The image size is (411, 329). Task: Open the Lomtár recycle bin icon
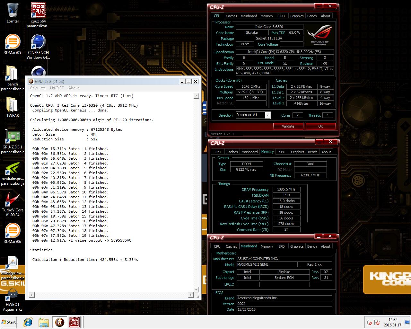click(x=13, y=10)
